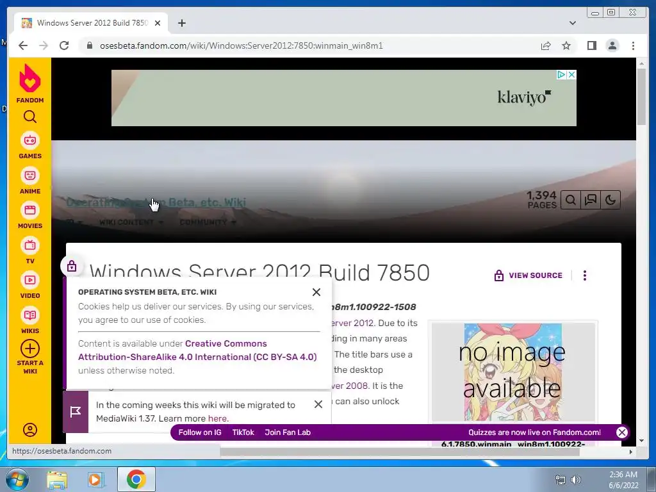Open the Chrome tab search chevron

572,23
